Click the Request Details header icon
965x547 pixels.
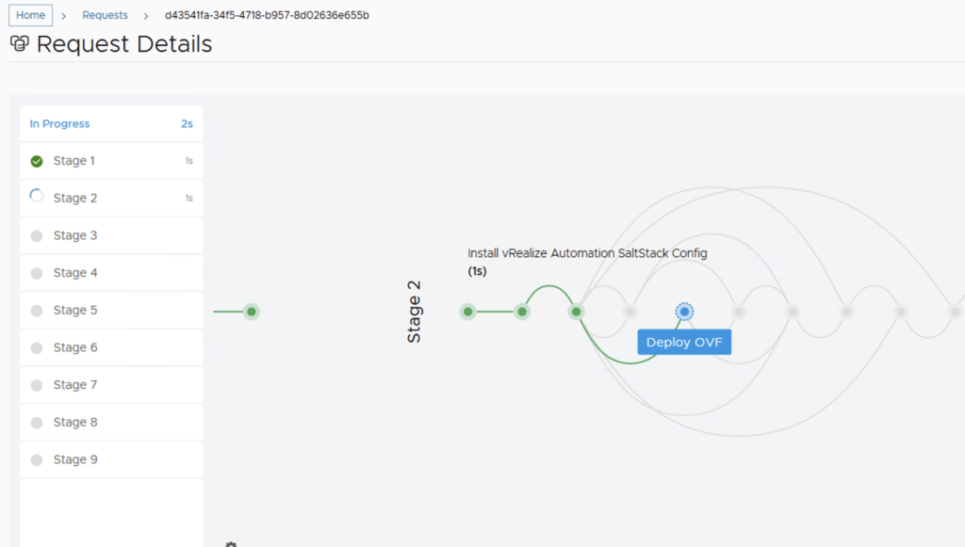click(x=19, y=44)
